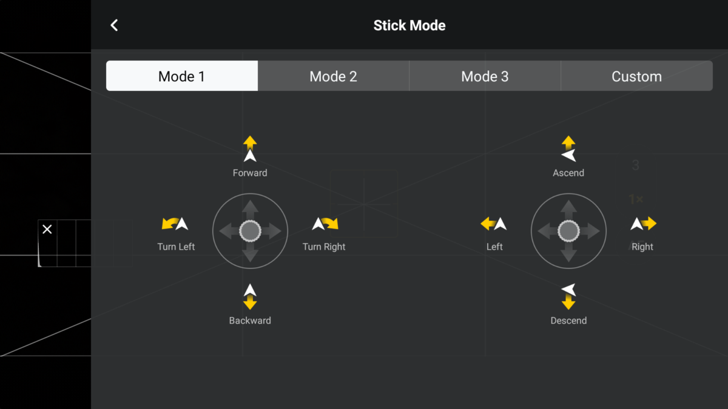Go back using the top-left arrow
728x409 pixels.
[x=114, y=25]
